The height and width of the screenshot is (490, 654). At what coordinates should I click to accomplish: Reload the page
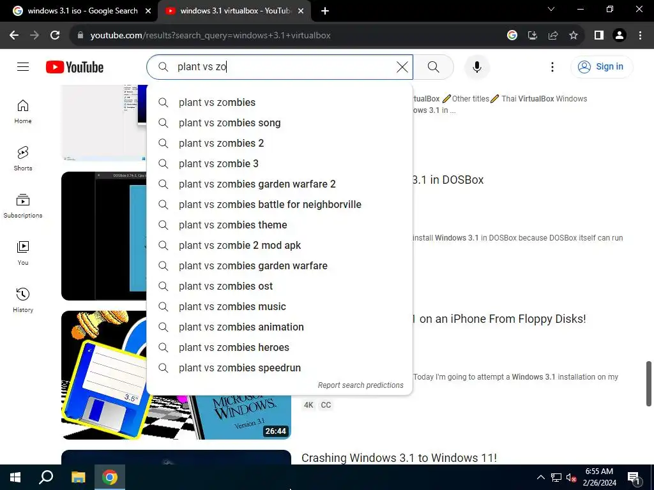55,36
